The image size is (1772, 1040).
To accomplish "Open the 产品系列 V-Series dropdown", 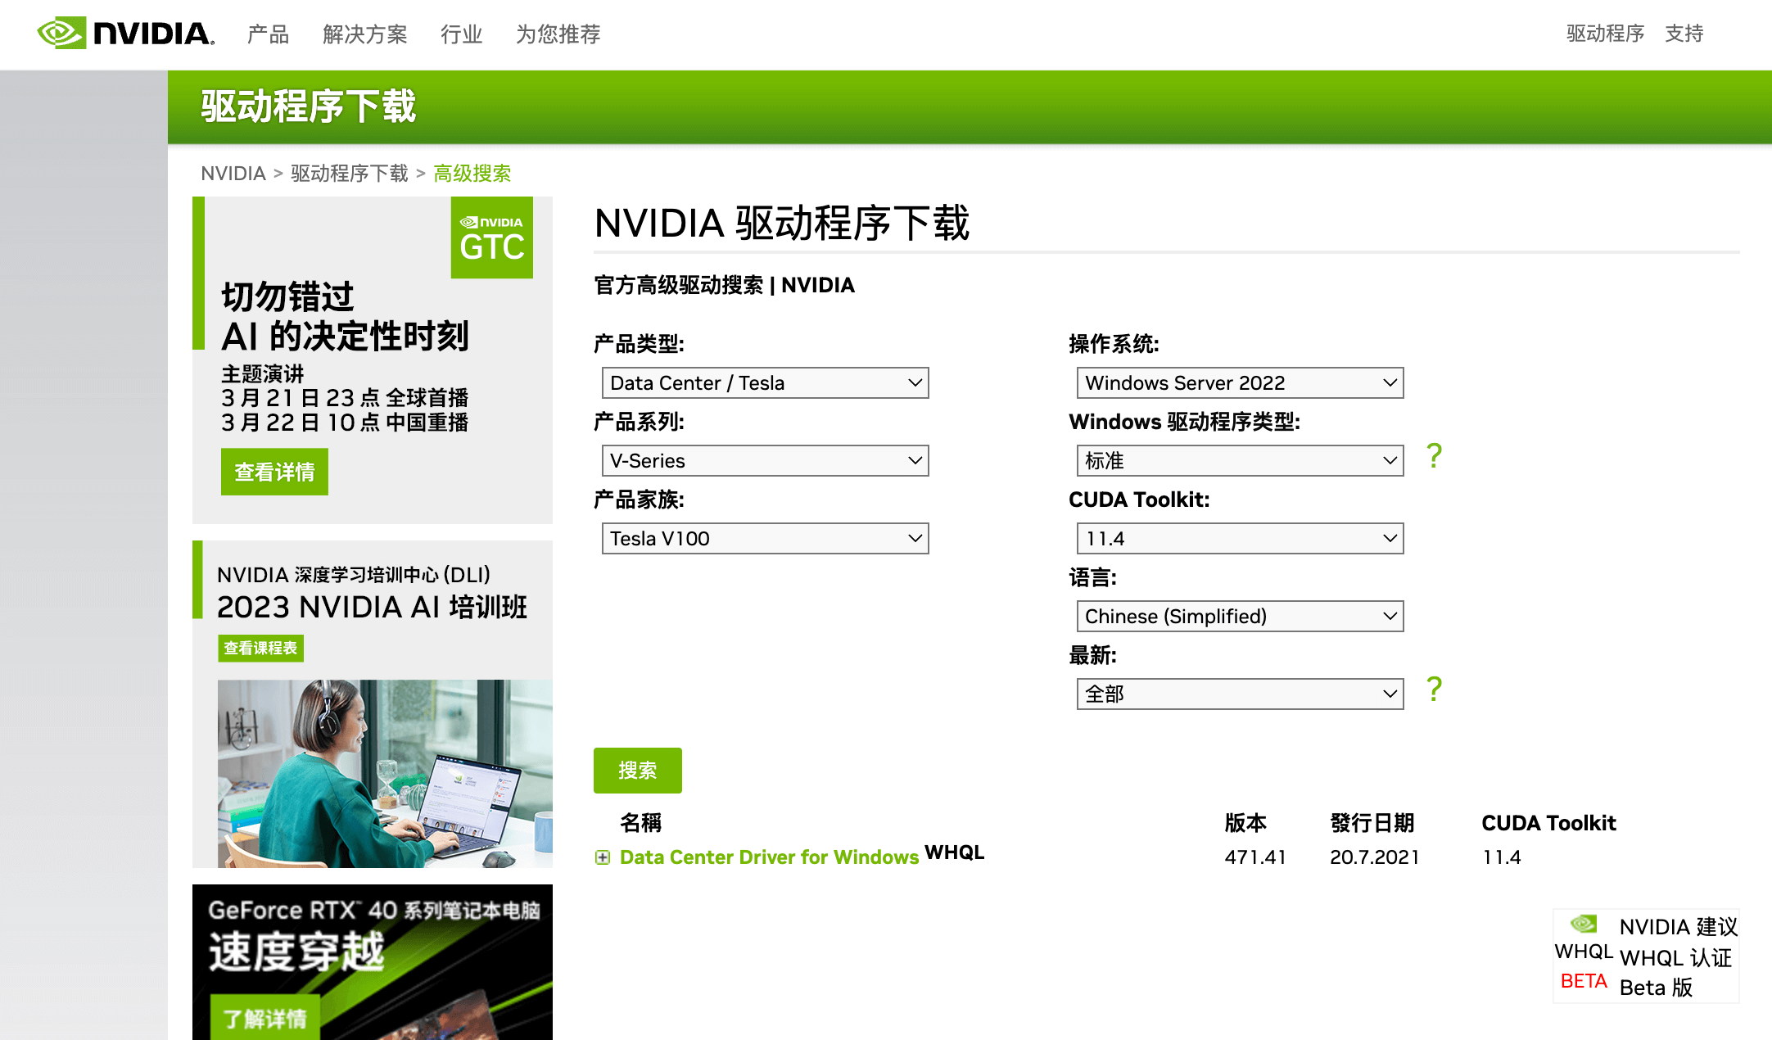I will pos(765,461).
